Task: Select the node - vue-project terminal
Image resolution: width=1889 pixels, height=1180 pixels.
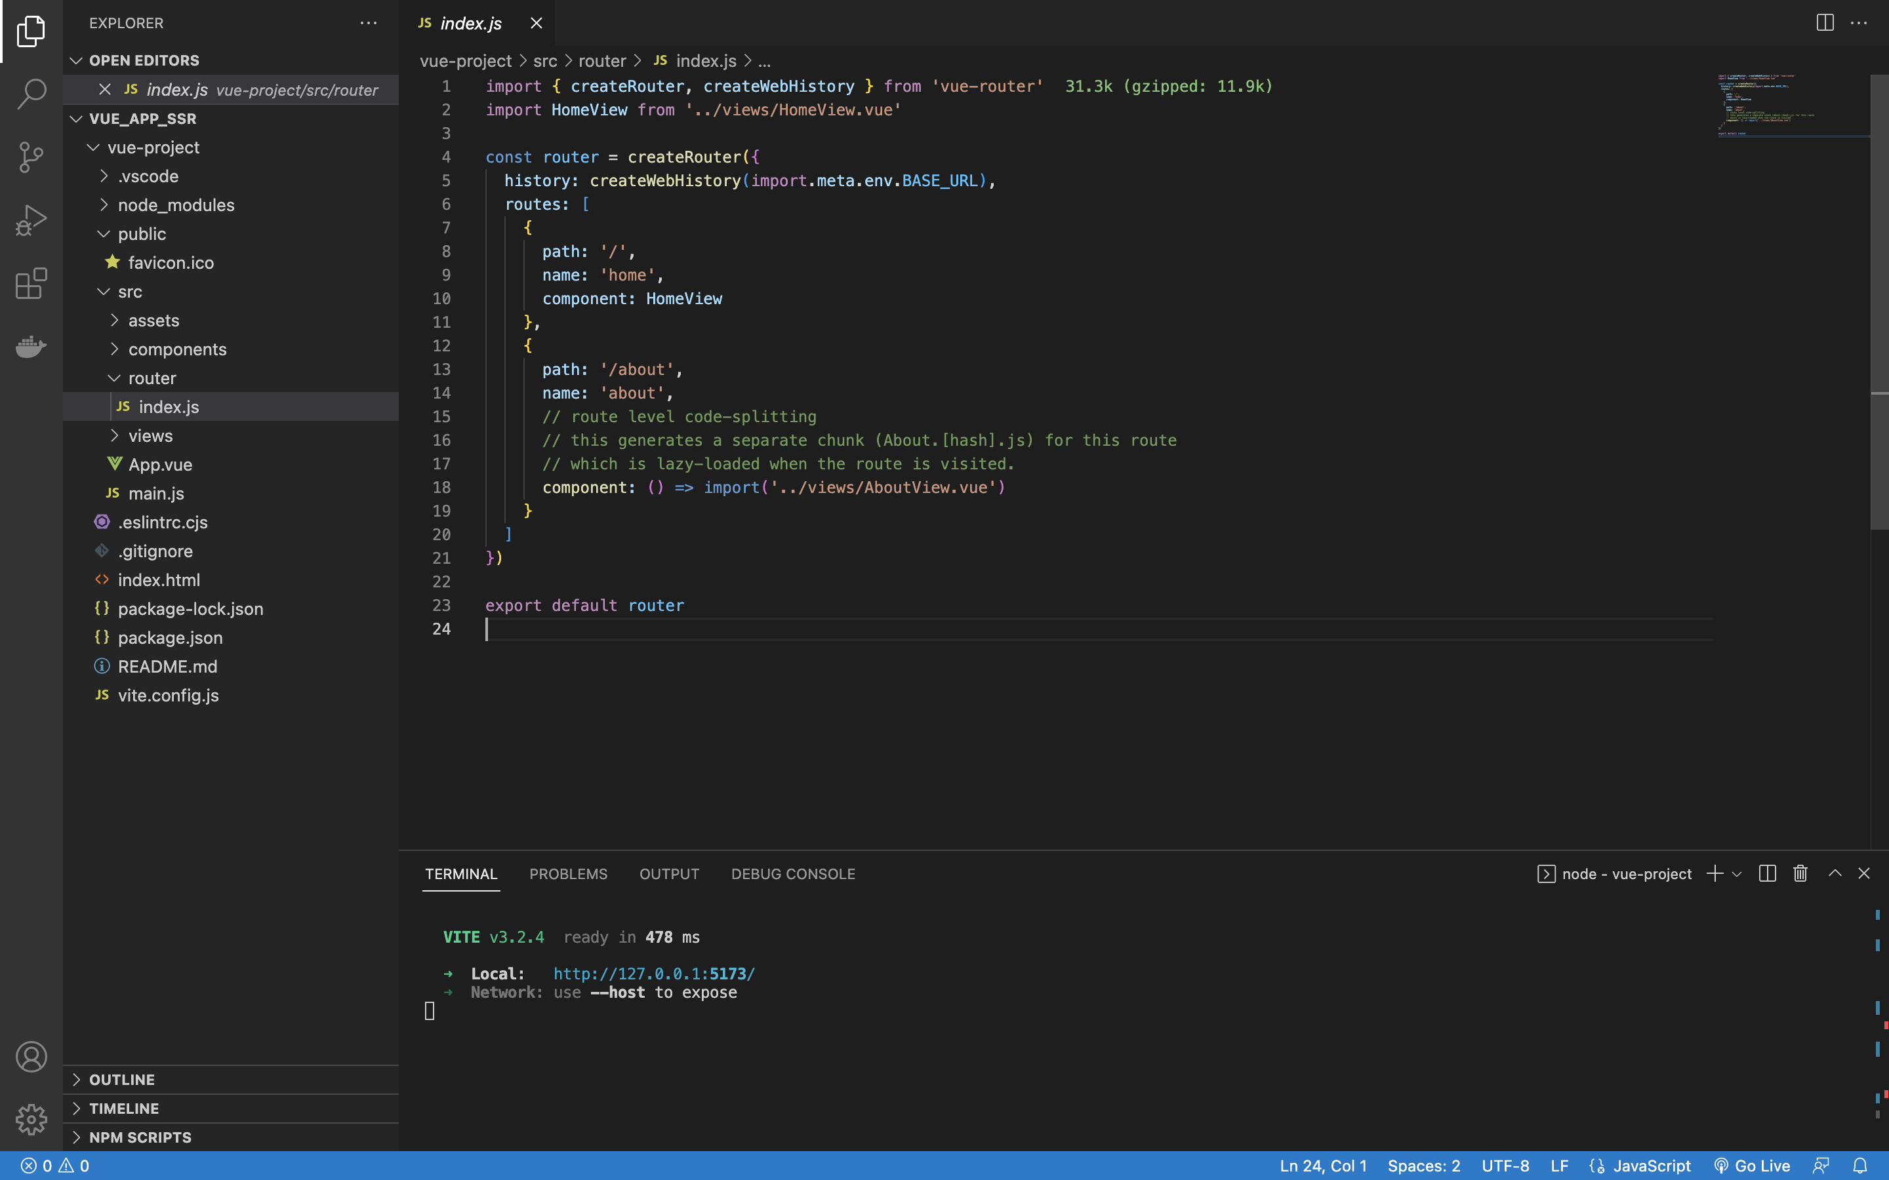Action: (1614, 874)
